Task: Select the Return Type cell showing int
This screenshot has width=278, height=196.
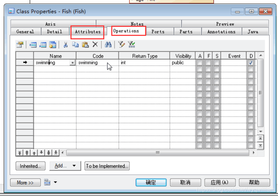Action: click(x=144, y=63)
